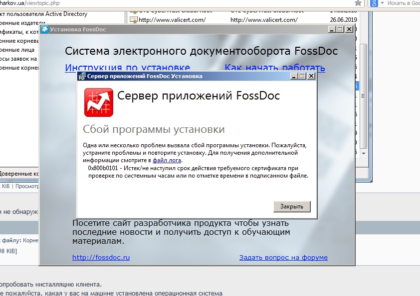The height and width of the screenshot is (296, 420).
Task: Maximize the Установка FossDoc window
Action: pos(341,29)
